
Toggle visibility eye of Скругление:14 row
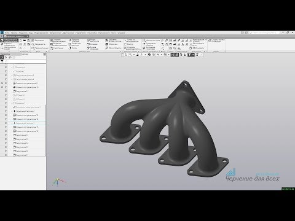point(6,143)
